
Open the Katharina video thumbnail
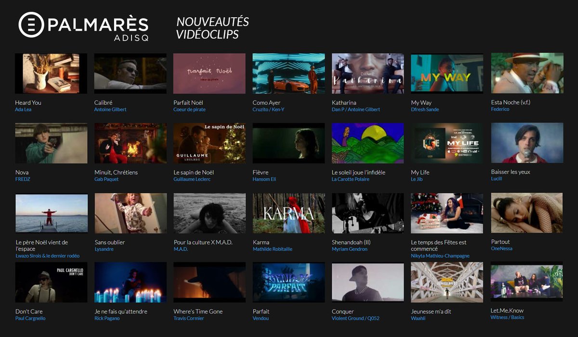368,74
